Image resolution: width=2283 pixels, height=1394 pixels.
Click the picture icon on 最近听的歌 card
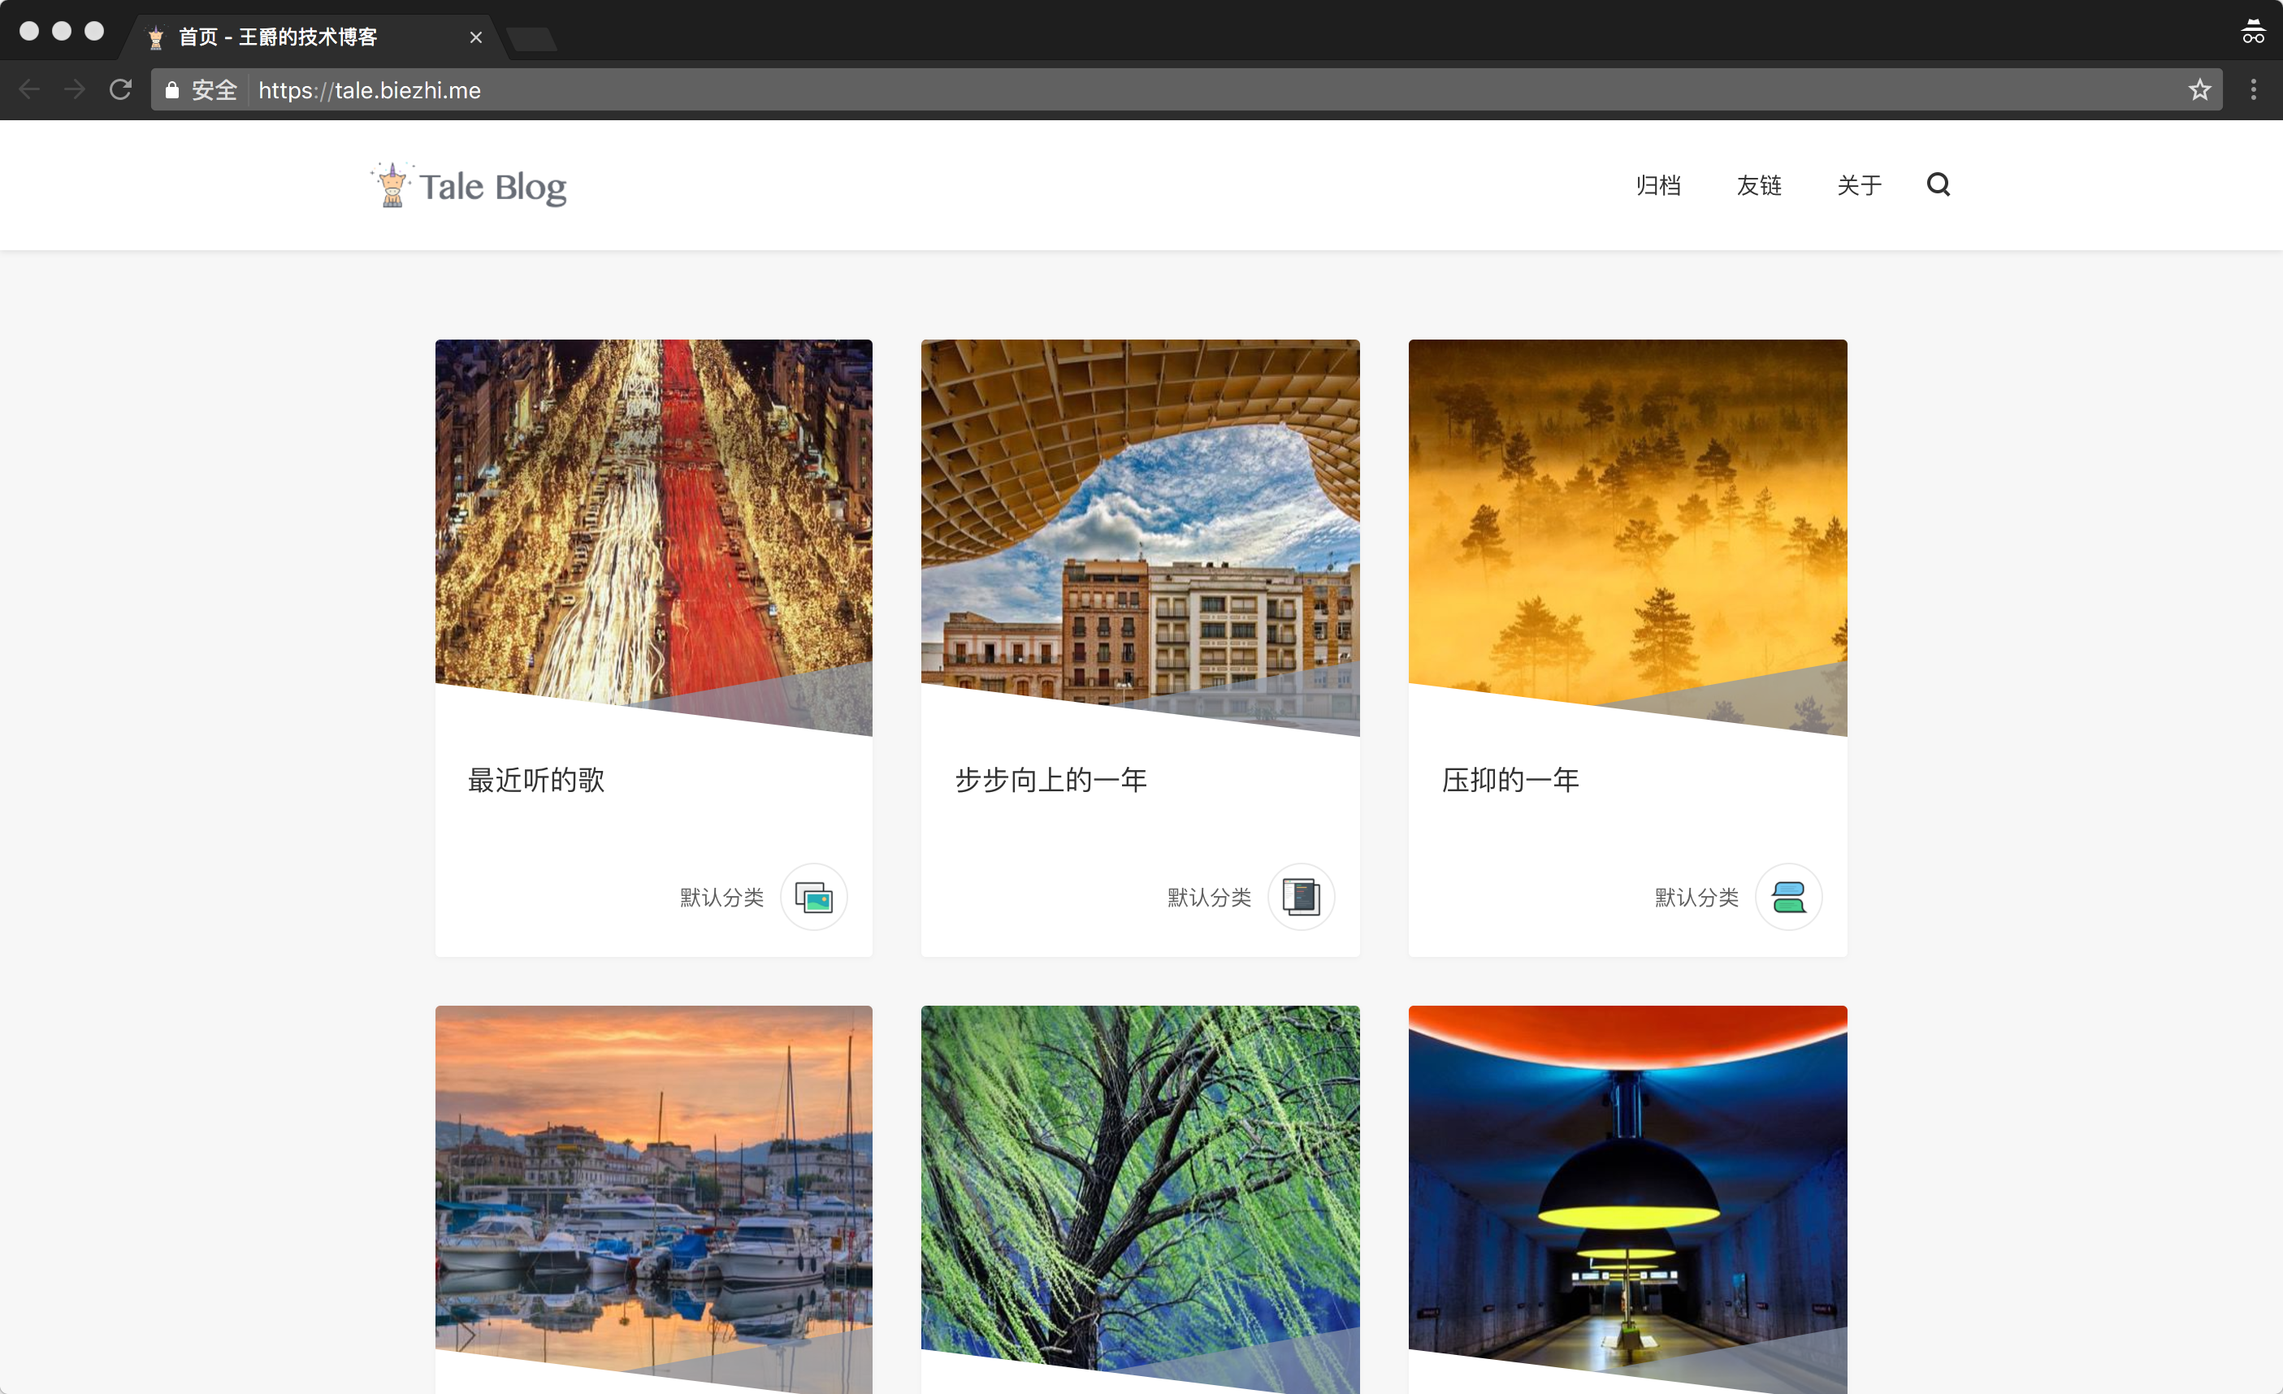pos(813,897)
